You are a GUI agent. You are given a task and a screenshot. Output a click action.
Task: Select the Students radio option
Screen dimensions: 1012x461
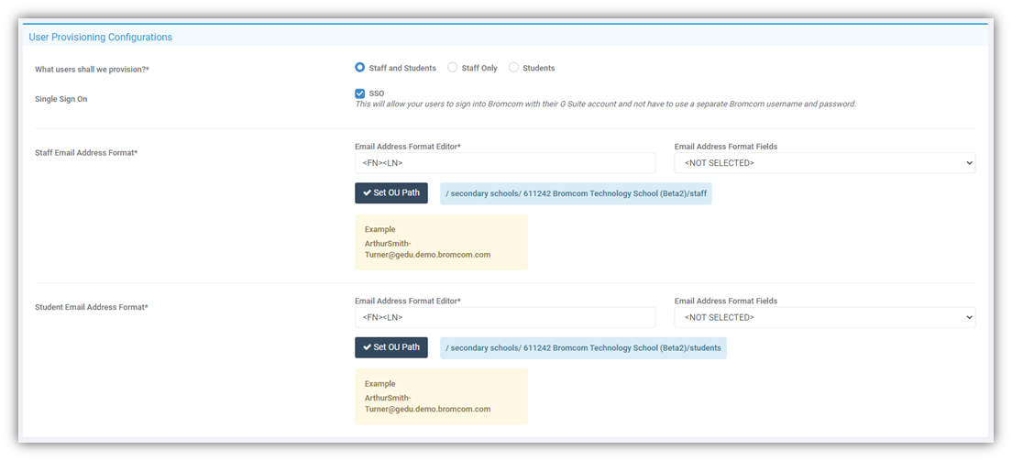(513, 68)
